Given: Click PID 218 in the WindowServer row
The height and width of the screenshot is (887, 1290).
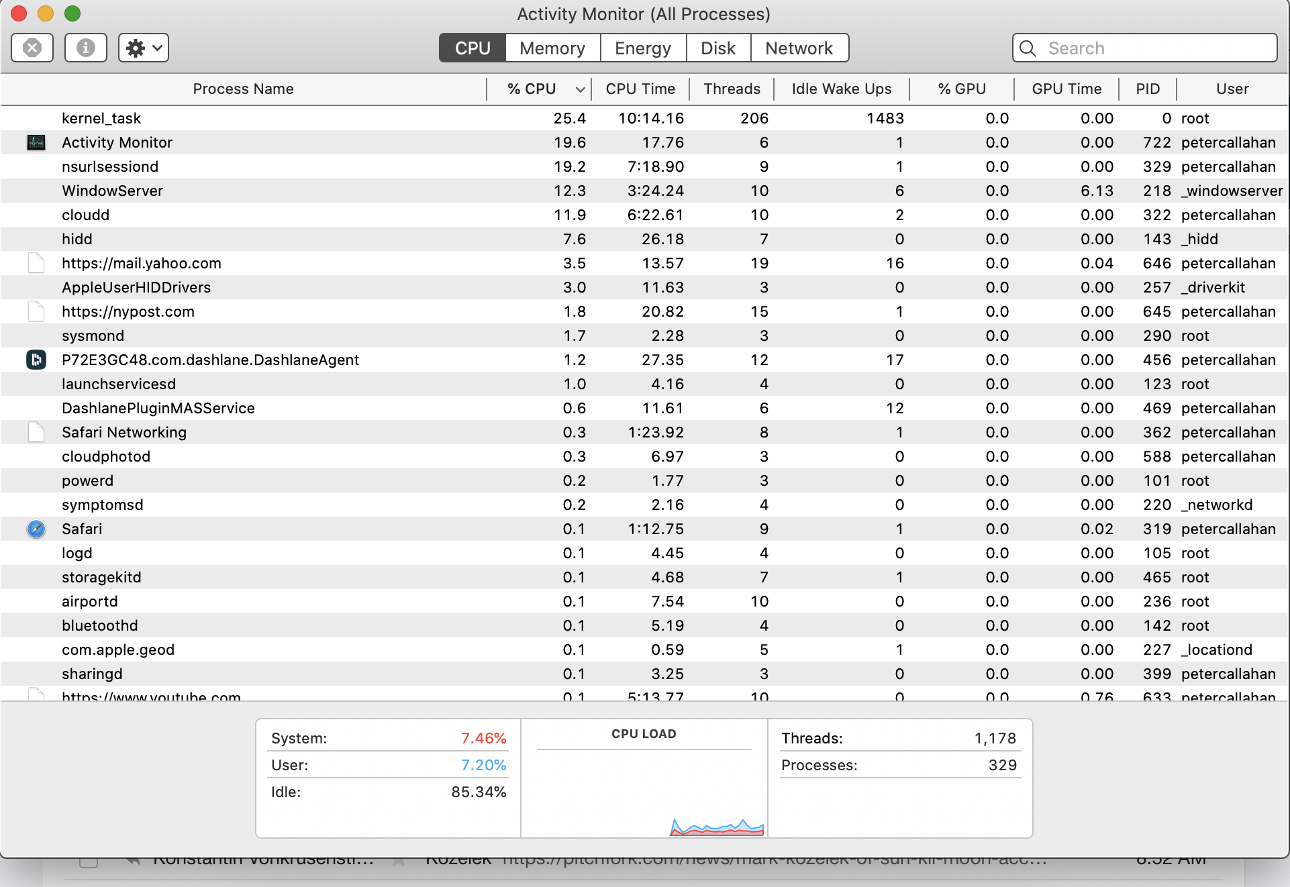Looking at the screenshot, I should (1157, 191).
